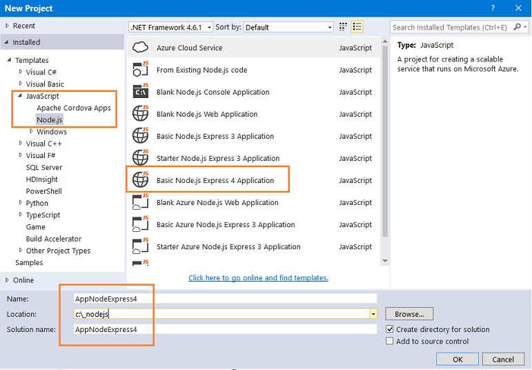Switch to medium icons list view

357,27
